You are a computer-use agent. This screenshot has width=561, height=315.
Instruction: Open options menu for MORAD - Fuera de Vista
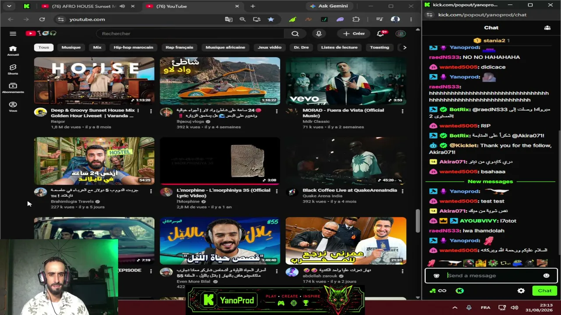coord(402,112)
